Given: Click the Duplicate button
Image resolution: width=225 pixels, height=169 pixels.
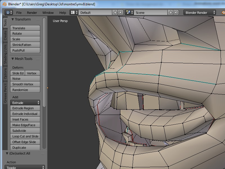Looking at the screenshot, I should tap(25, 147).
